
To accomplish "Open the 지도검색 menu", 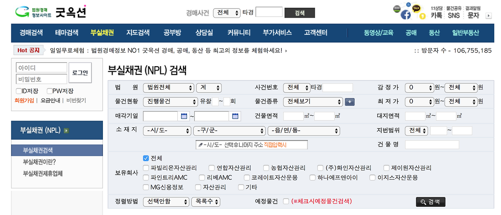I will click(138, 33).
